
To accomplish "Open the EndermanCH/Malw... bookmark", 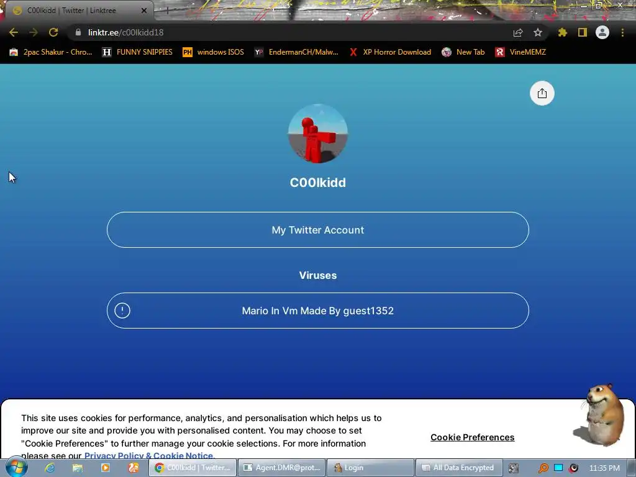I will pos(296,52).
